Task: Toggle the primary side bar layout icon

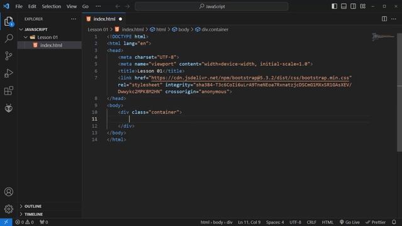Action: (334, 6)
